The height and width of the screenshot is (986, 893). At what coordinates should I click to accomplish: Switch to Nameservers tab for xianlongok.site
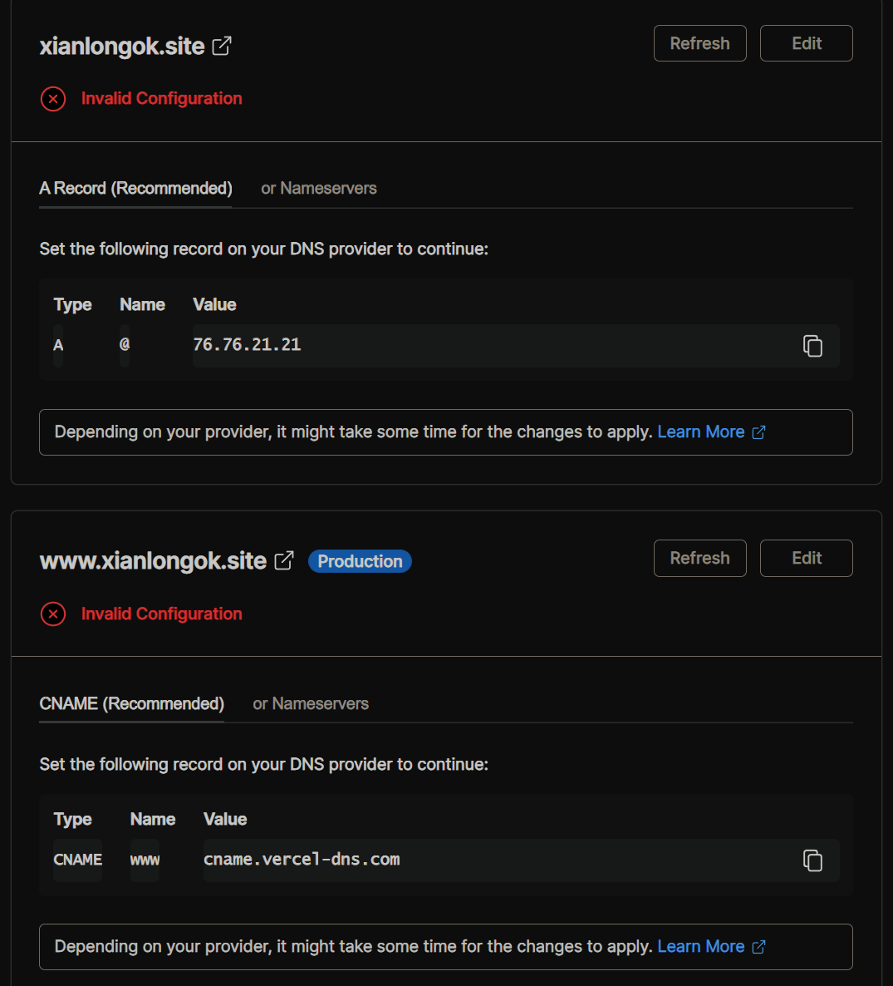[319, 188]
